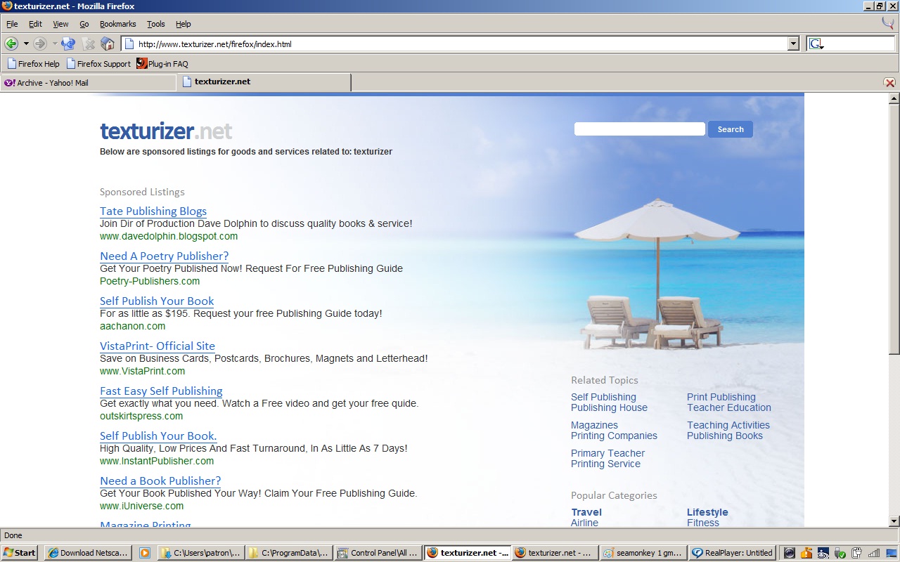Viewport: 900px width, 562px height.
Task: Open the Back history dropdown arrow
Action: 26,44
